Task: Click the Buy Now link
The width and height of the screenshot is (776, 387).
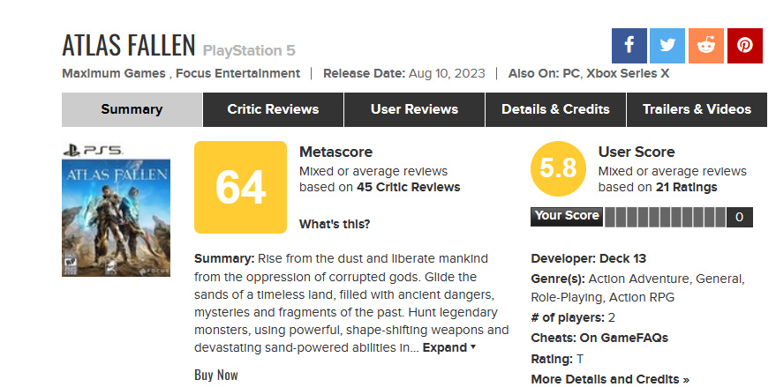Action: [x=216, y=375]
